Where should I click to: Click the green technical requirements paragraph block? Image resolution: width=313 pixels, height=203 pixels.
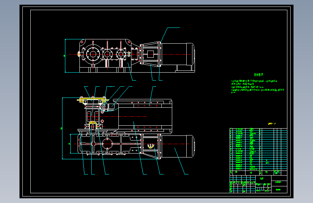click(257, 87)
